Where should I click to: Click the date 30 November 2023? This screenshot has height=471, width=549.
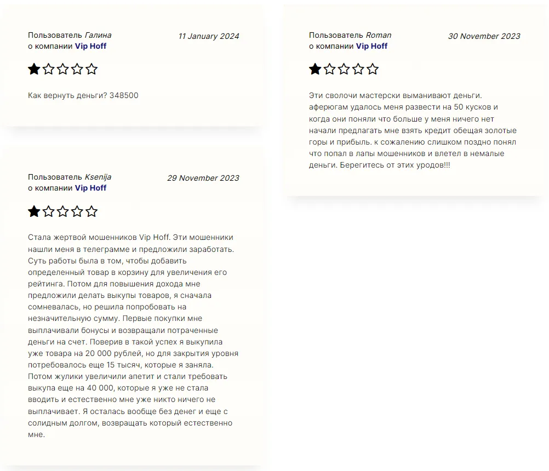pos(484,36)
